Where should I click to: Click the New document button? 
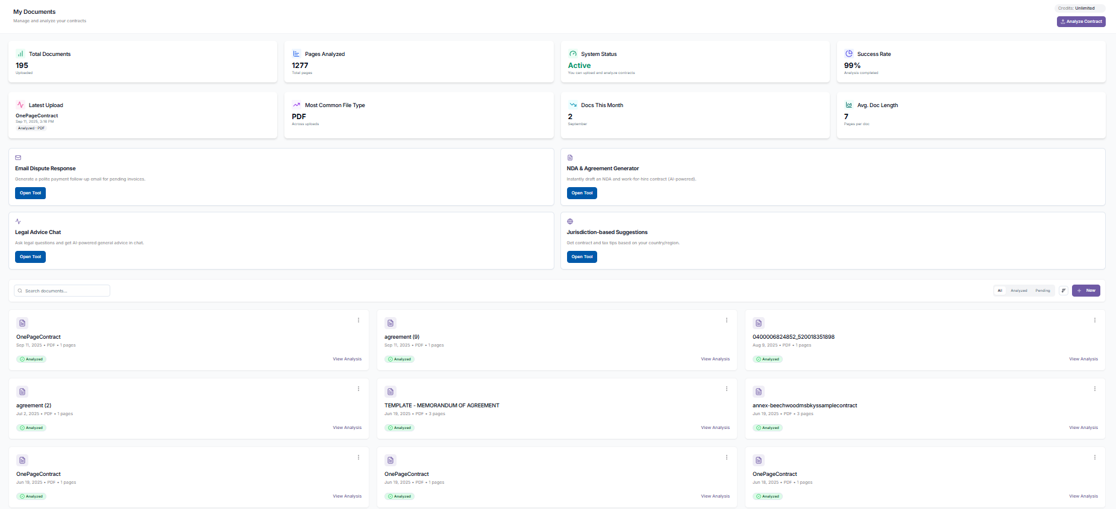[x=1086, y=291]
